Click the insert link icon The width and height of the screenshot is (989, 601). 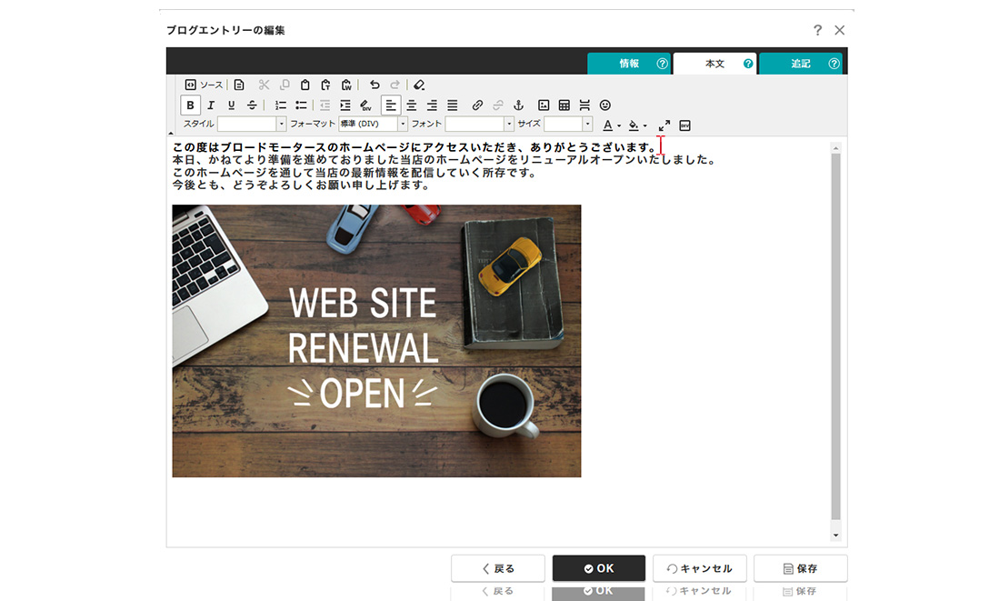[x=478, y=105]
